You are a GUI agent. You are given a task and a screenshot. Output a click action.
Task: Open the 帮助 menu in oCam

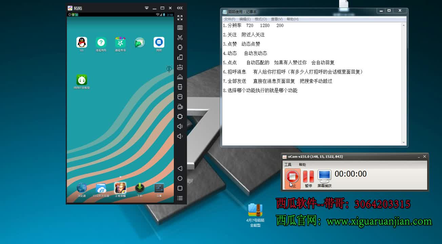(302, 164)
